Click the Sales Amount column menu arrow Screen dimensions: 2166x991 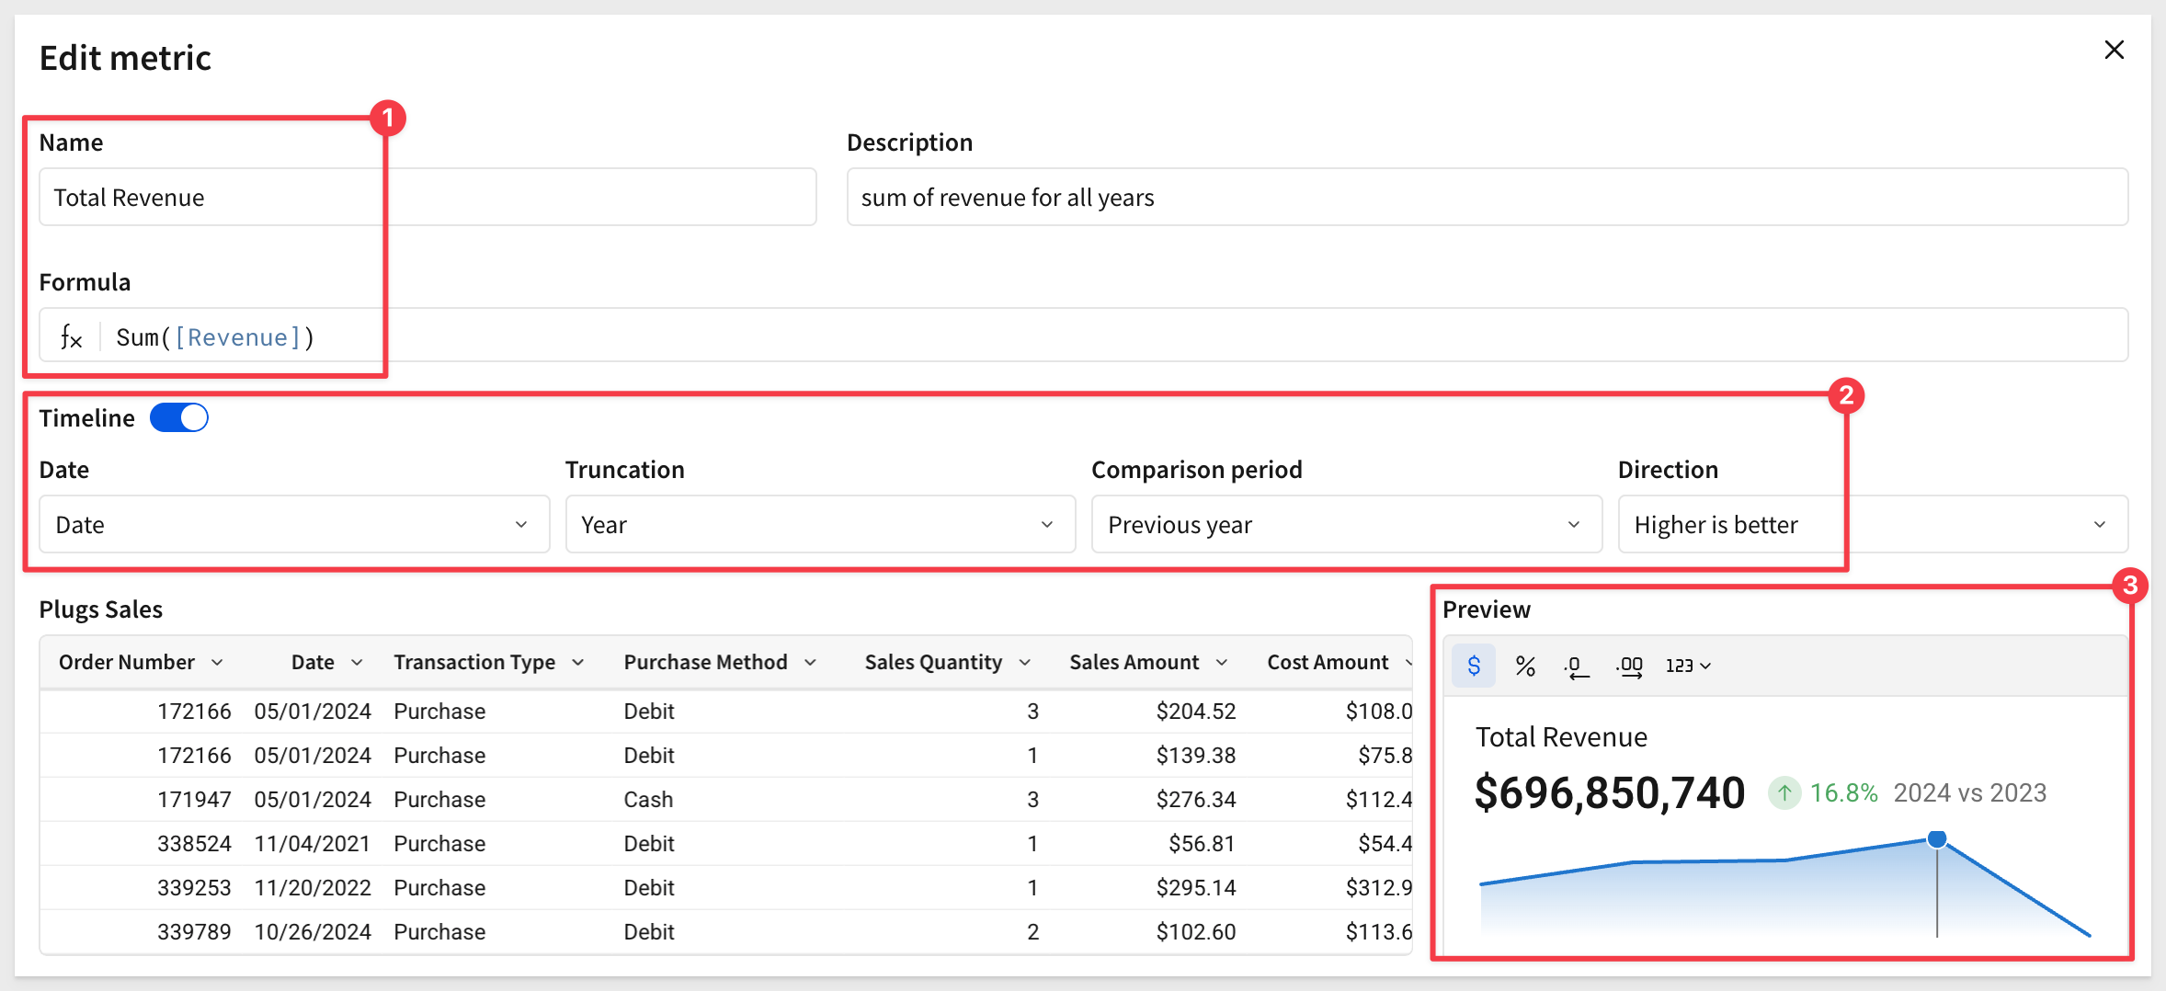[1222, 663]
